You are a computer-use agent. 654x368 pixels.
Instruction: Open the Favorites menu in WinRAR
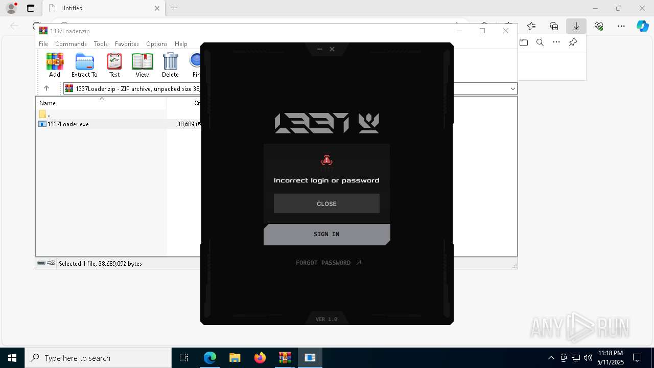[127, 44]
